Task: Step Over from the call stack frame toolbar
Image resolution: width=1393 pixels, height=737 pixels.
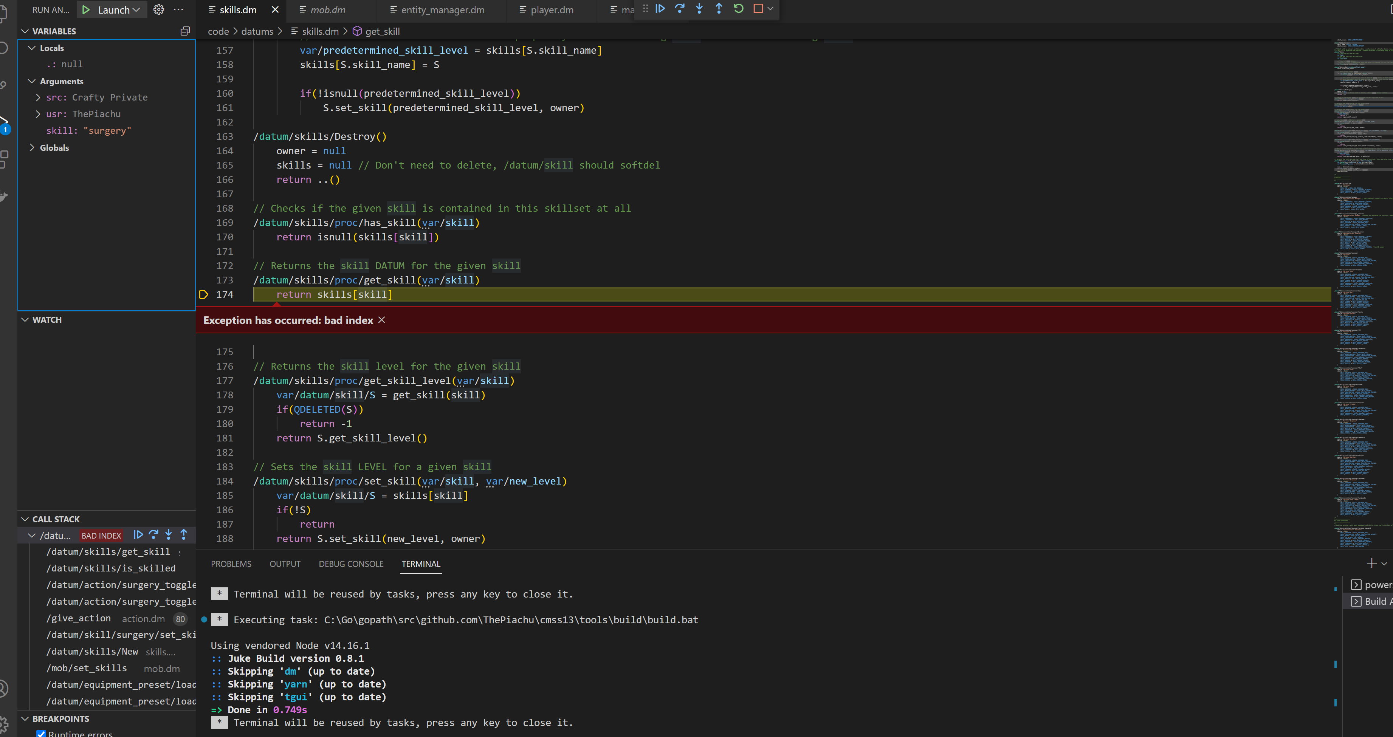Action: (153, 535)
